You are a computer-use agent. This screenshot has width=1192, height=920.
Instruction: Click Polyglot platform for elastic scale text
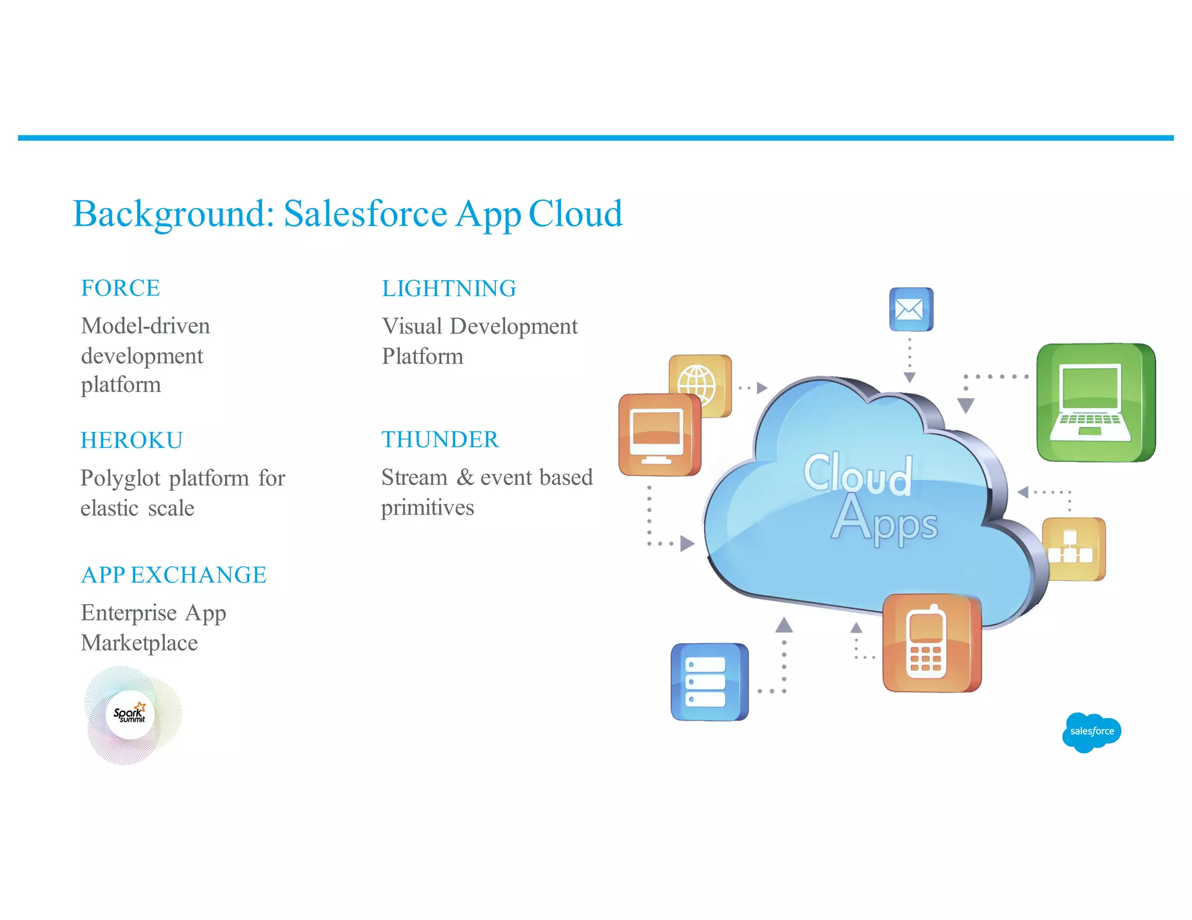182,493
